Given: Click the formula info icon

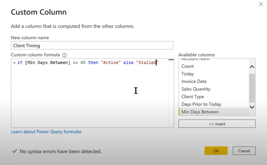Looking at the screenshot, I should click(64, 55).
